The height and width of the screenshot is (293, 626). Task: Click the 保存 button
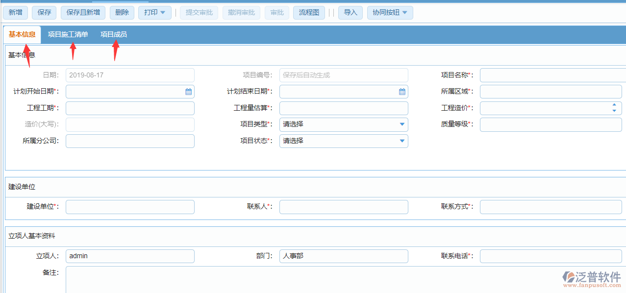coord(44,12)
